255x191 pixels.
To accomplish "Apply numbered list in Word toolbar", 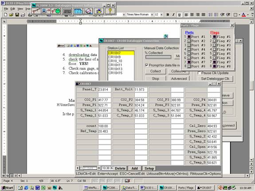I will 211,15.
